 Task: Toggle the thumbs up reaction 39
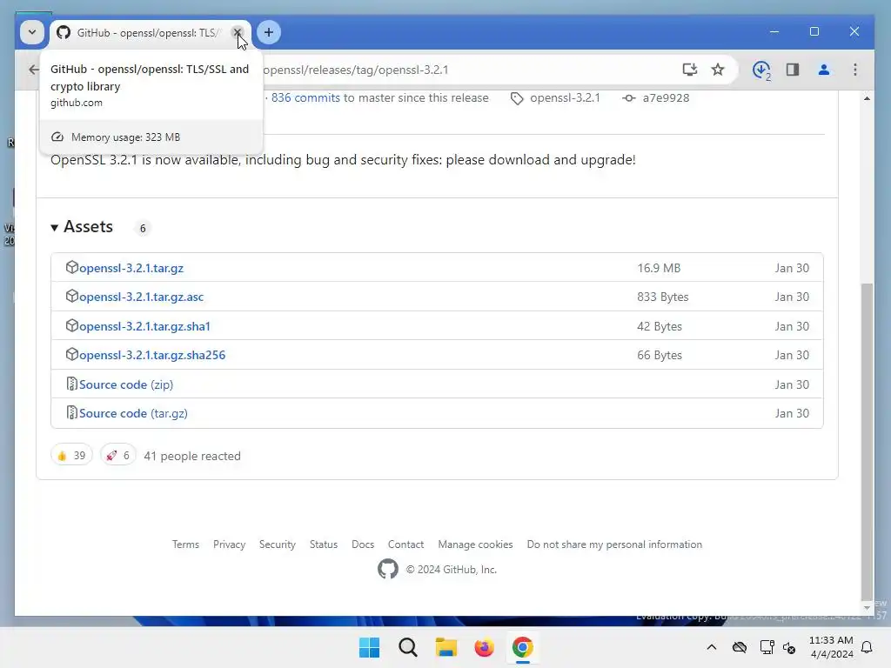(x=71, y=456)
